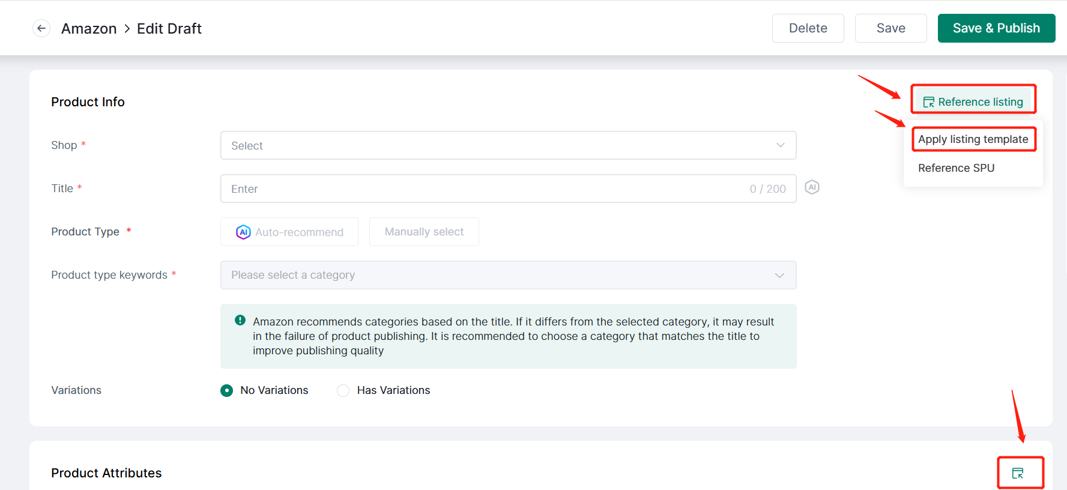The width and height of the screenshot is (1067, 490).
Task: Click the Shop dropdown chevron arrow
Action: pos(780,145)
